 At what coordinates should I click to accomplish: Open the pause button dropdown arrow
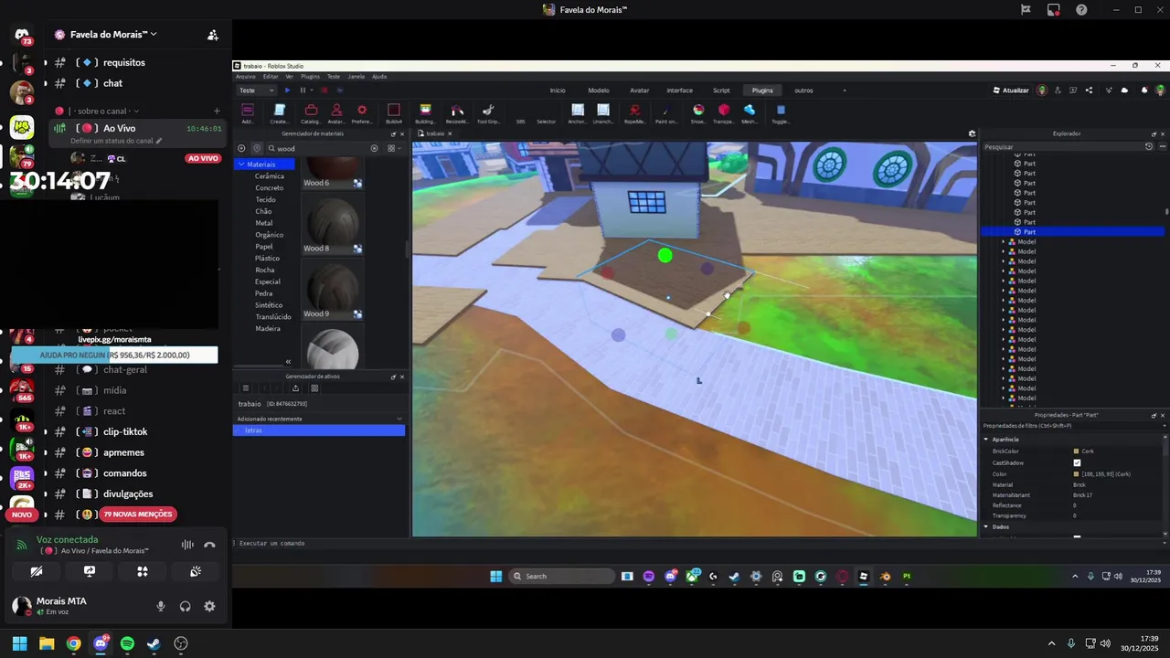[312, 90]
